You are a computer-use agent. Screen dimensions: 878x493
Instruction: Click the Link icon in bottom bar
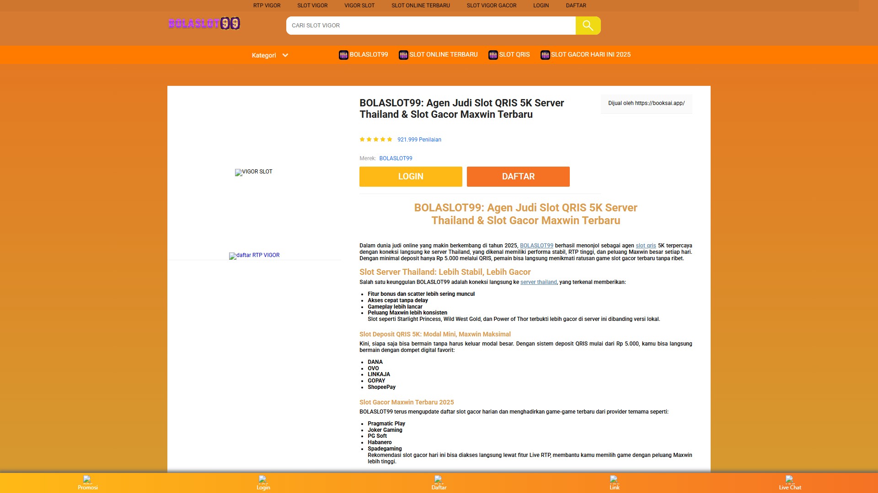coord(614,479)
